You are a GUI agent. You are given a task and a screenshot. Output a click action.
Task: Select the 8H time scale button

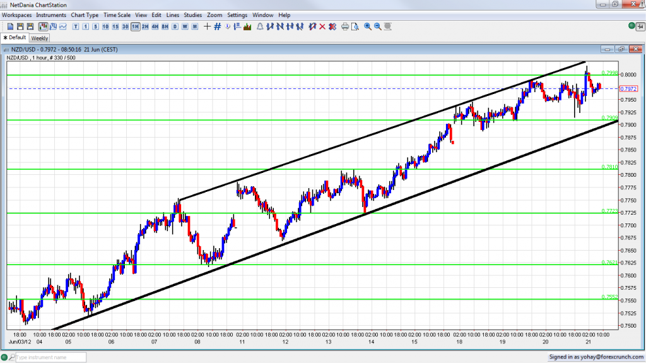[x=165, y=27]
